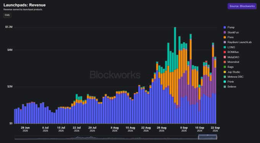
Task: Click the Jup Studio legend label
Action: (234, 72)
